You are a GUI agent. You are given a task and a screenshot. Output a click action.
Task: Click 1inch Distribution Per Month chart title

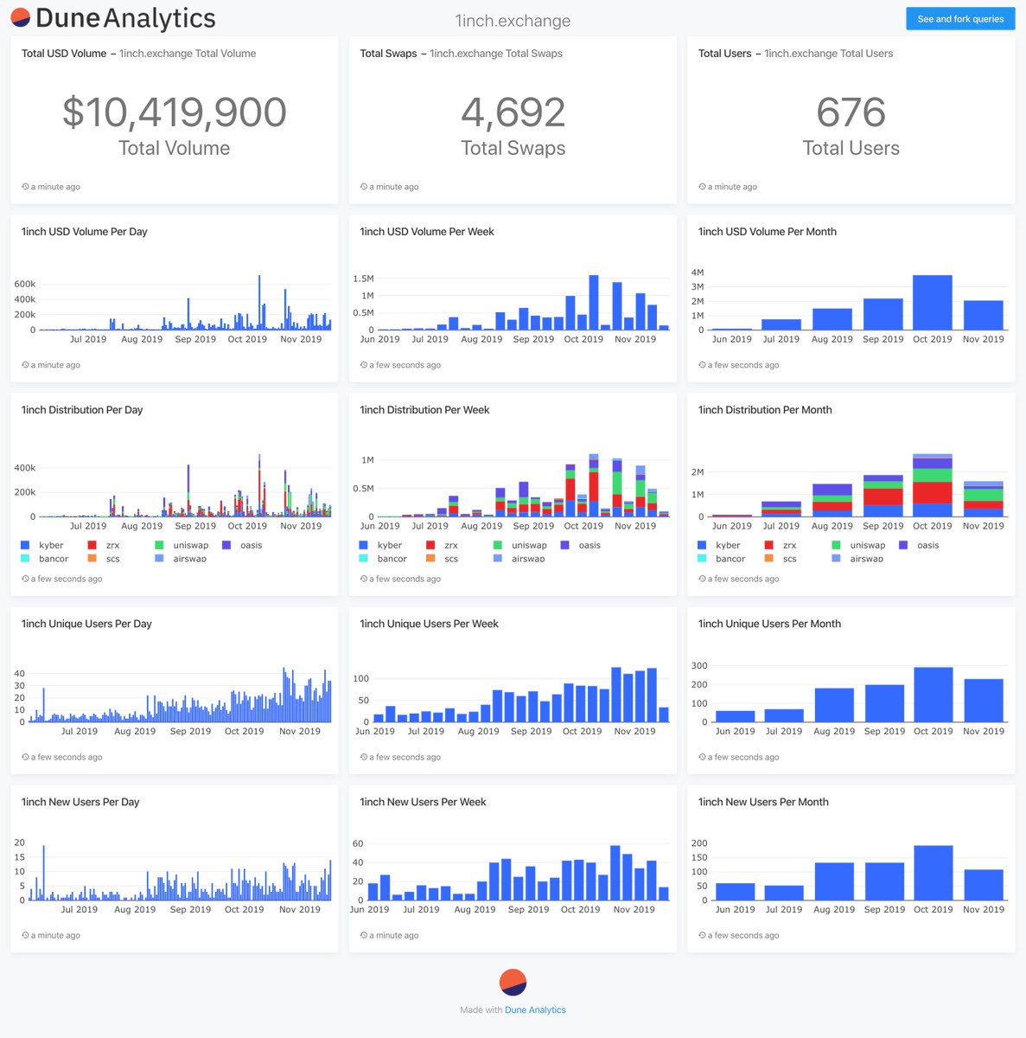pos(765,410)
